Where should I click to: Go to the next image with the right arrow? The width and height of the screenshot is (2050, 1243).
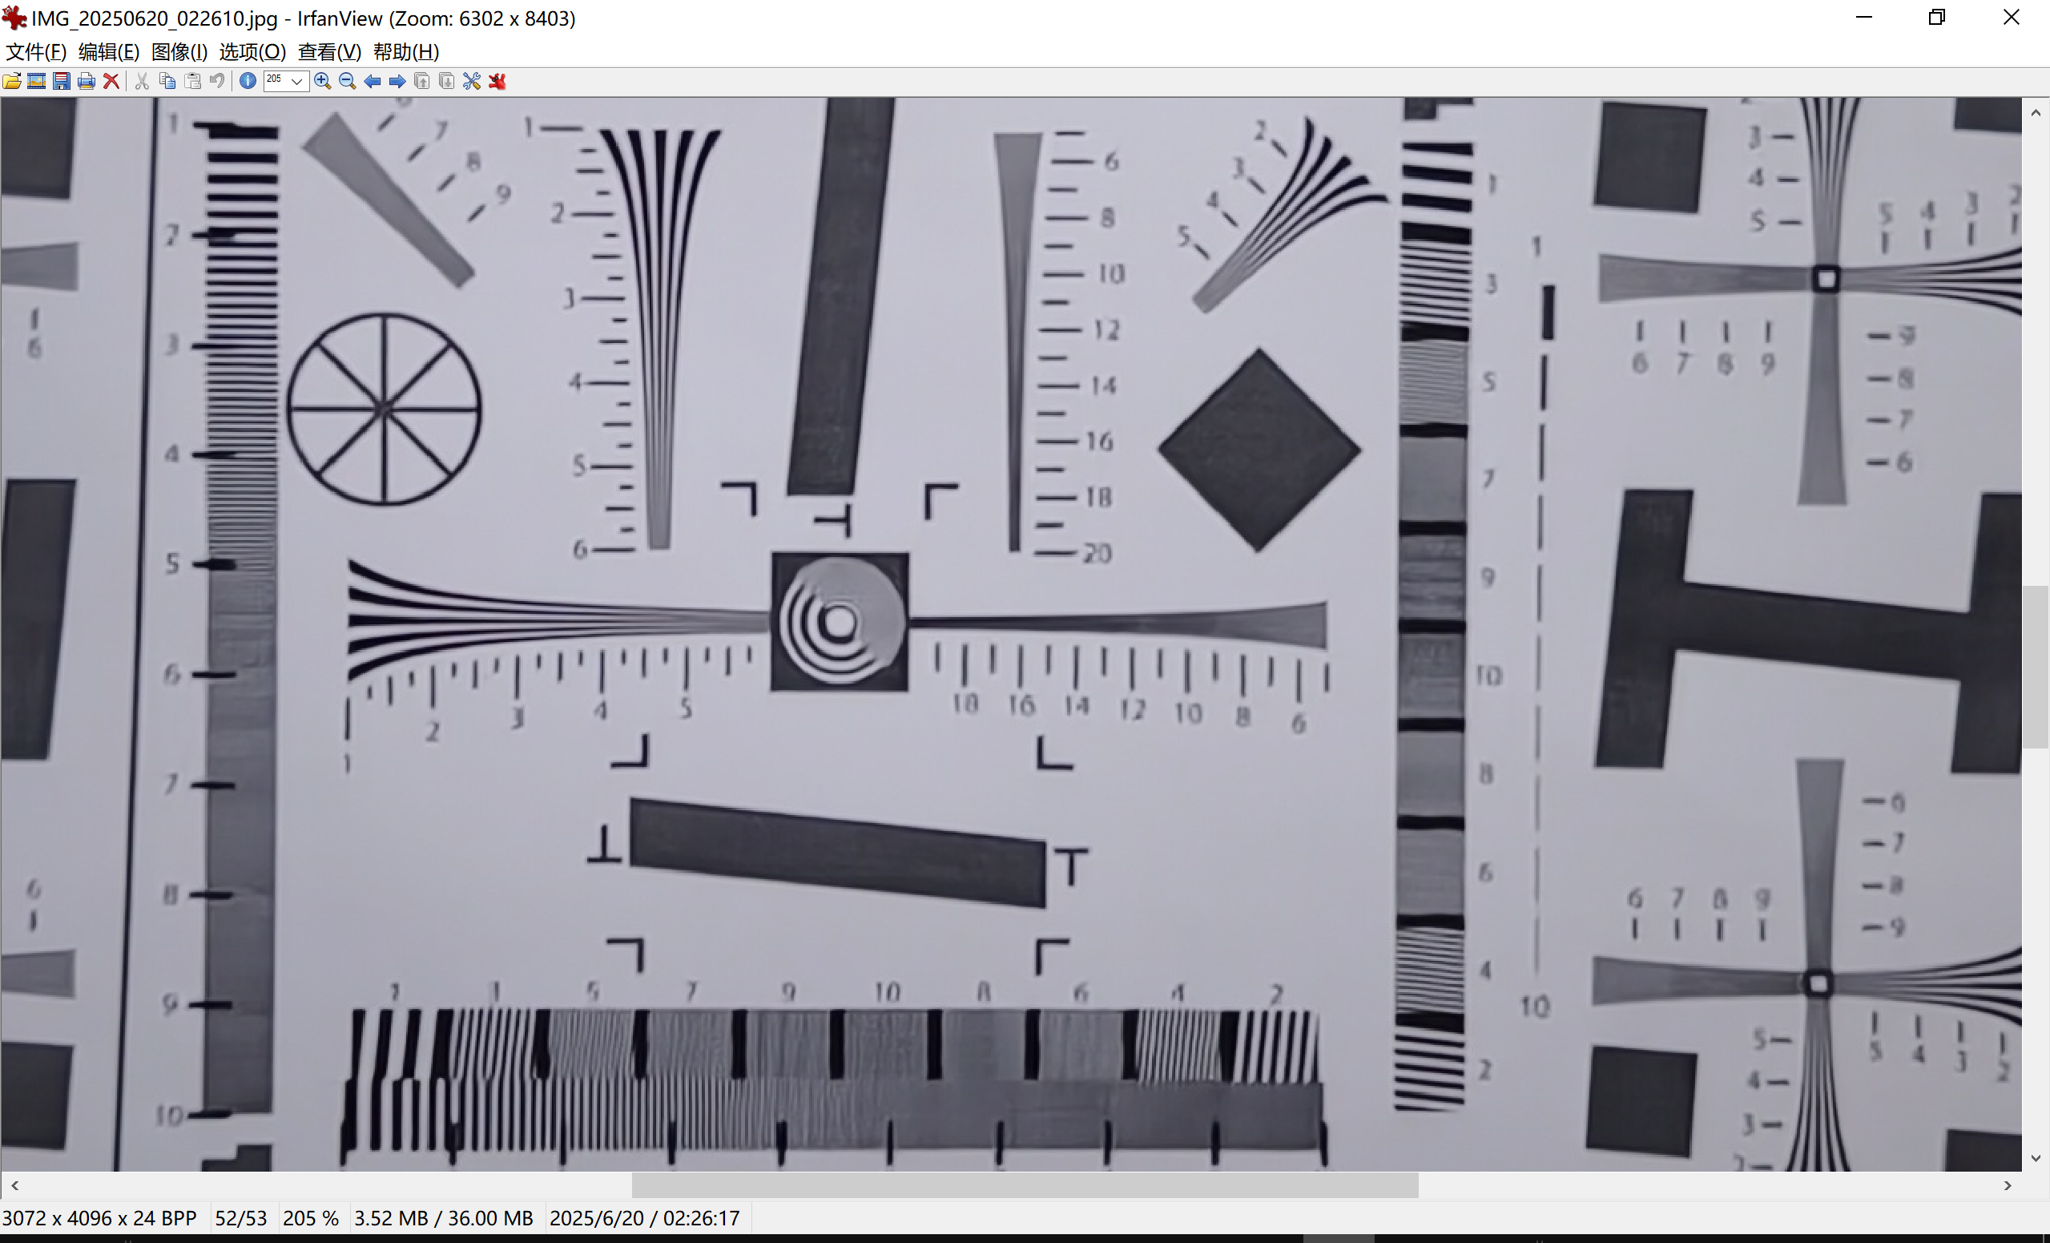(x=397, y=81)
